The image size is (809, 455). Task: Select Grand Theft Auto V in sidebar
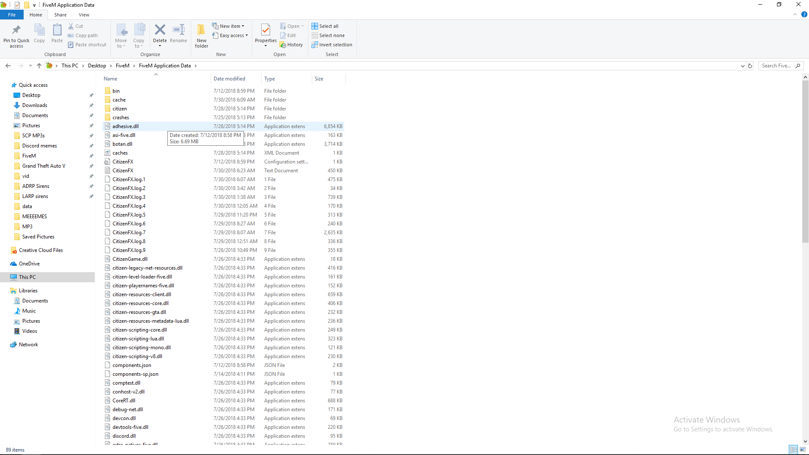[x=44, y=166]
